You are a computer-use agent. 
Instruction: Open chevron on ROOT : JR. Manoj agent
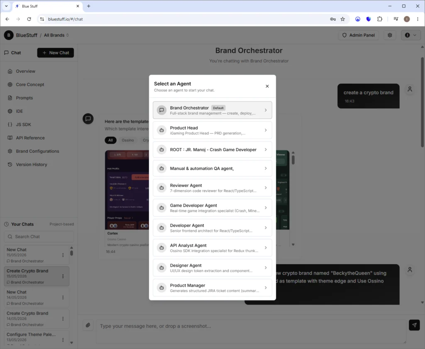click(x=266, y=150)
